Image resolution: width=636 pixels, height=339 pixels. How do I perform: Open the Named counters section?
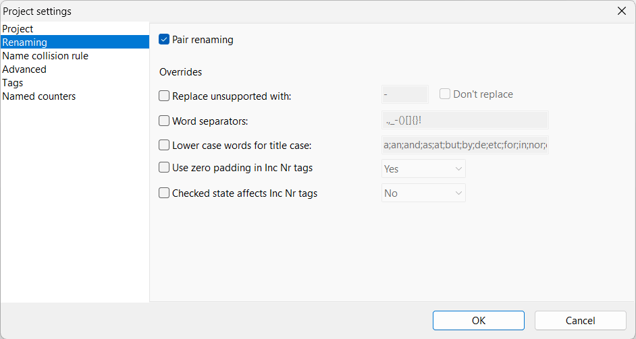[75, 96]
